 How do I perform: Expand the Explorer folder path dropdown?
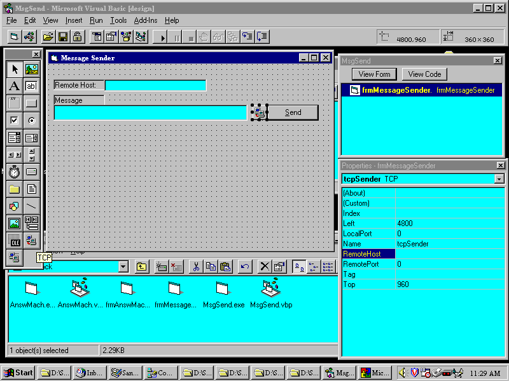coord(123,267)
